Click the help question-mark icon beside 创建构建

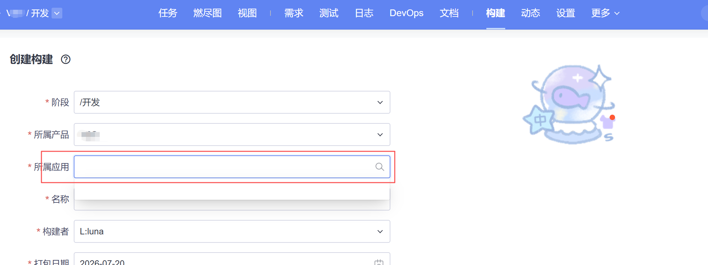66,60
